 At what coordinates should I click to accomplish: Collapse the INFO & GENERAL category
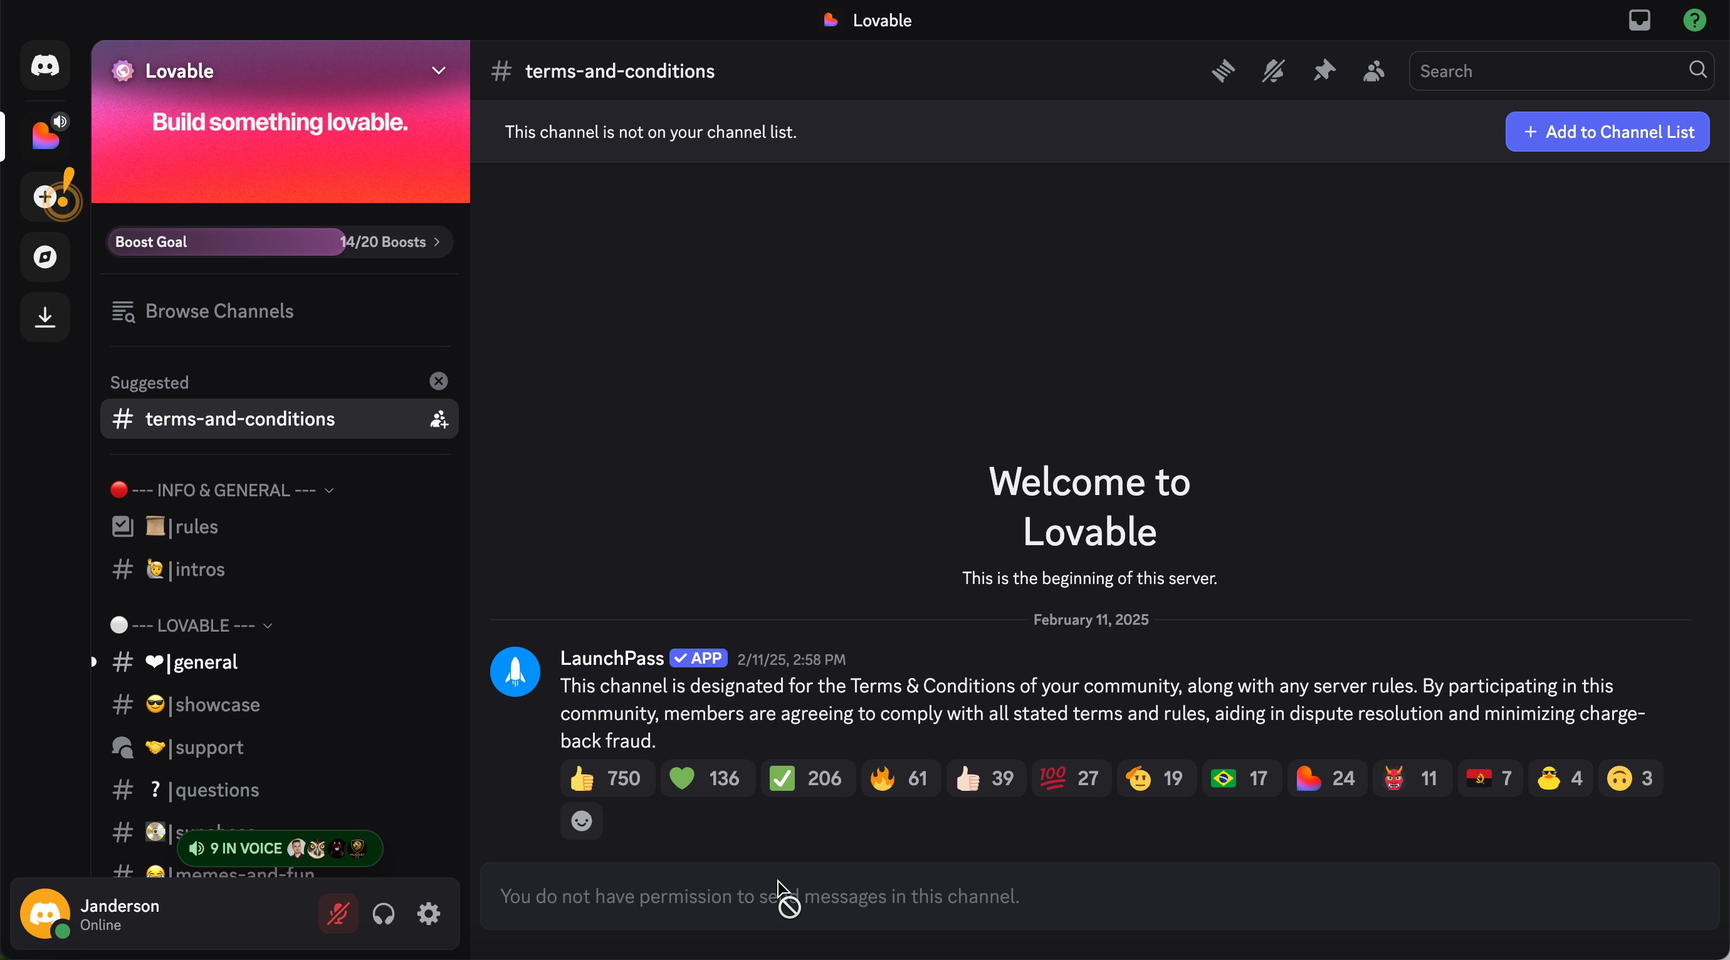point(223,490)
